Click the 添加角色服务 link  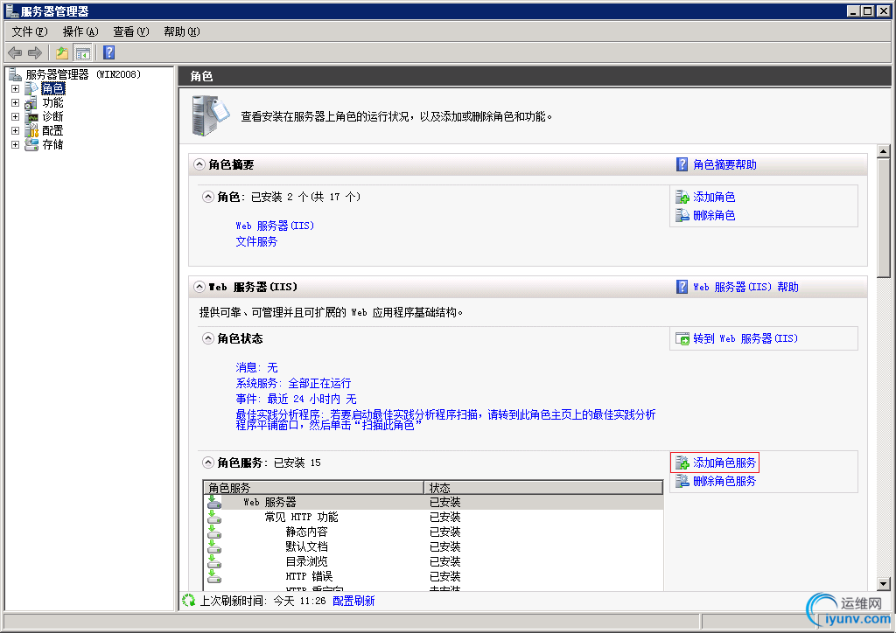coord(724,463)
